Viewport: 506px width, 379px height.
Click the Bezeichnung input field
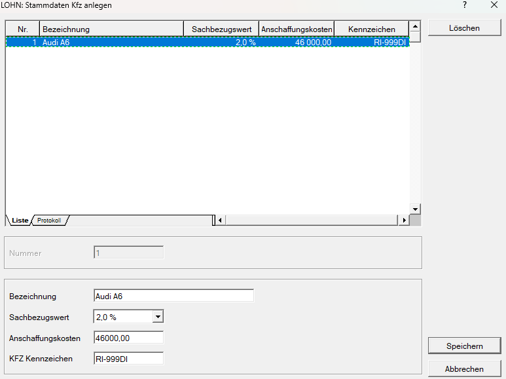click(173, 296)
